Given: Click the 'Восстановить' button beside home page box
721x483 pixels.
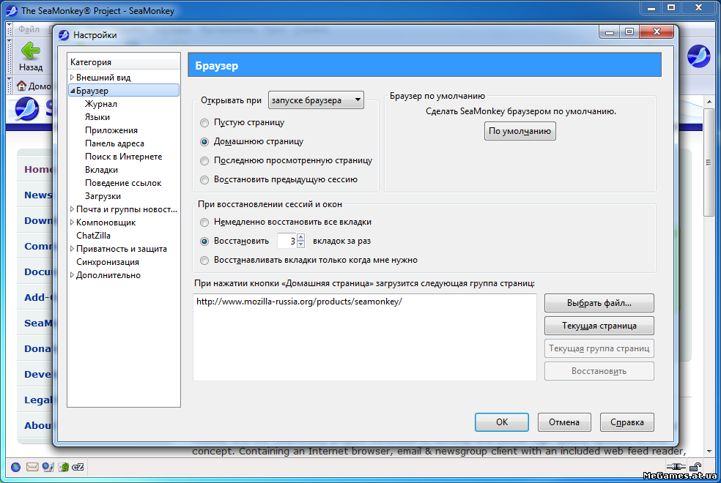Looking at the screenshot, I should (599, 371).
